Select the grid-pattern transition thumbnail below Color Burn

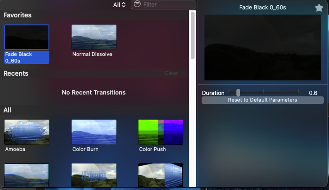(94, 175)
